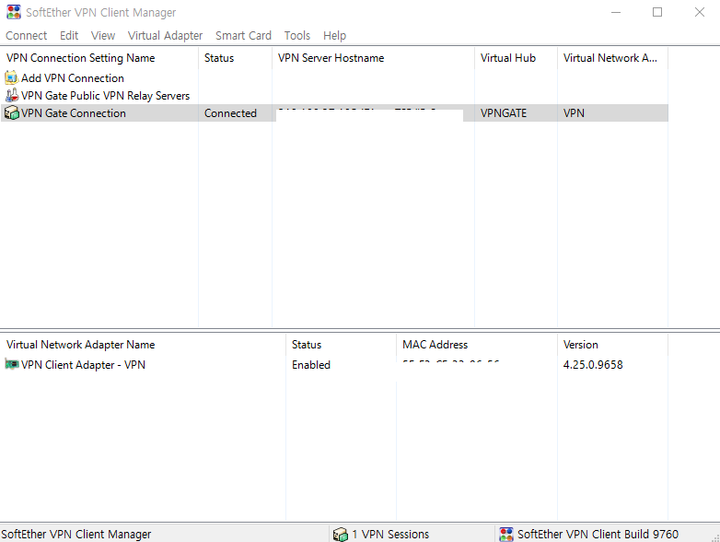Viewport: 720px width, 542px height.
Task: Close the SoftEther VPN Client Manager window
Action: pos(699,12)
